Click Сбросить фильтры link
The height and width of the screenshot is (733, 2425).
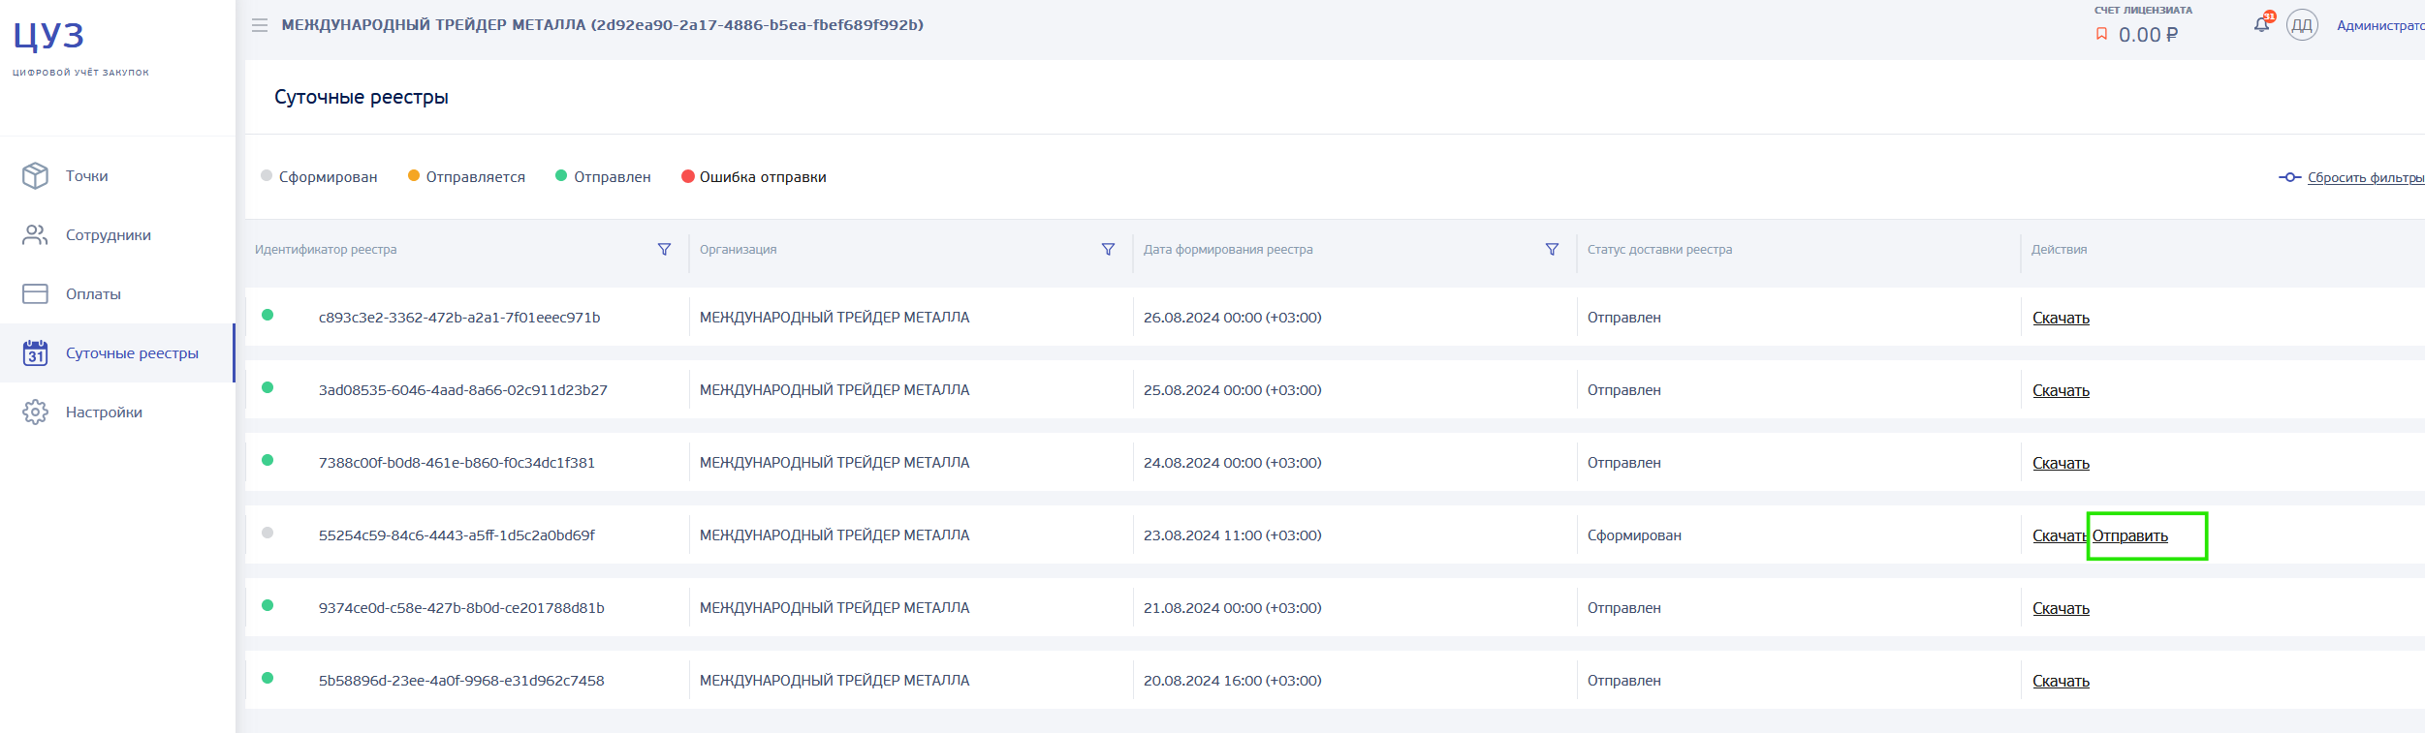[2366, 177]
